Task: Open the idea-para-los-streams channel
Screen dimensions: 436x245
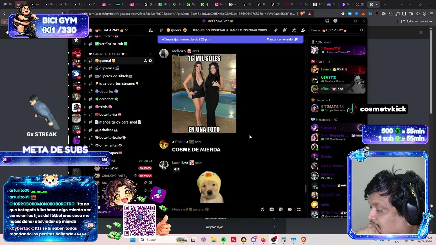Action: pos(120,84)
